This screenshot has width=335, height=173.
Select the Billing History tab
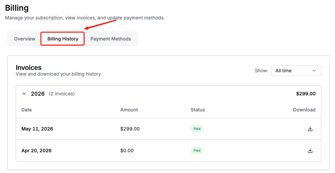(x=63, y=39)
